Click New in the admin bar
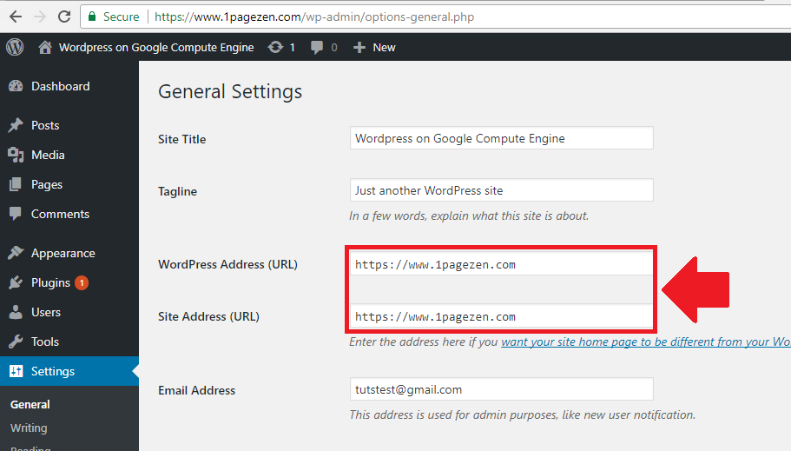Viewport: 791px width, 451px height. pyautogui.click(x=384, y=48)
